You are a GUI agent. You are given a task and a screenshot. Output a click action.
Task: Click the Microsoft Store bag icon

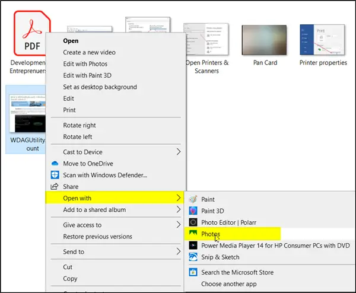(193, 272)
